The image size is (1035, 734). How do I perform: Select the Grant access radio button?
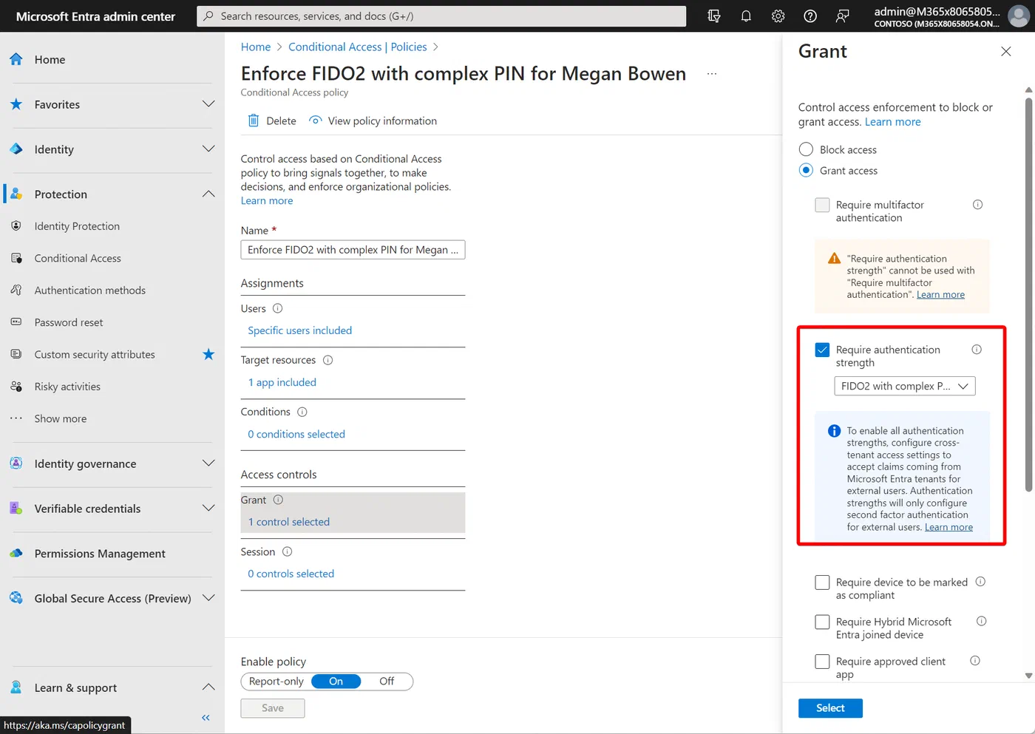[806, 170]
